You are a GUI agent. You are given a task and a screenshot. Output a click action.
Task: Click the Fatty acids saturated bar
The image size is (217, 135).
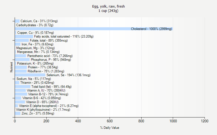[x=24, y=36]
